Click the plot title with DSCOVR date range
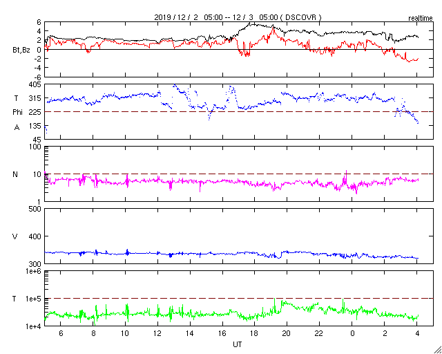This screenshot has width=442, height=354. point(238,17)
